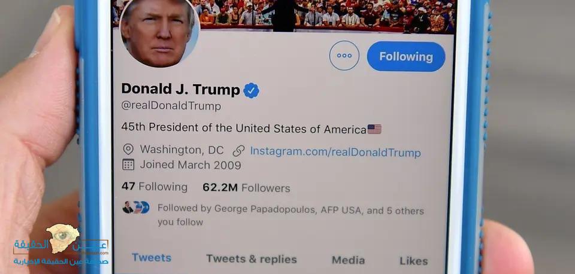Open the three-dot more options button
This screenshot has width=575, height=274.
click(x=344, y=56)
